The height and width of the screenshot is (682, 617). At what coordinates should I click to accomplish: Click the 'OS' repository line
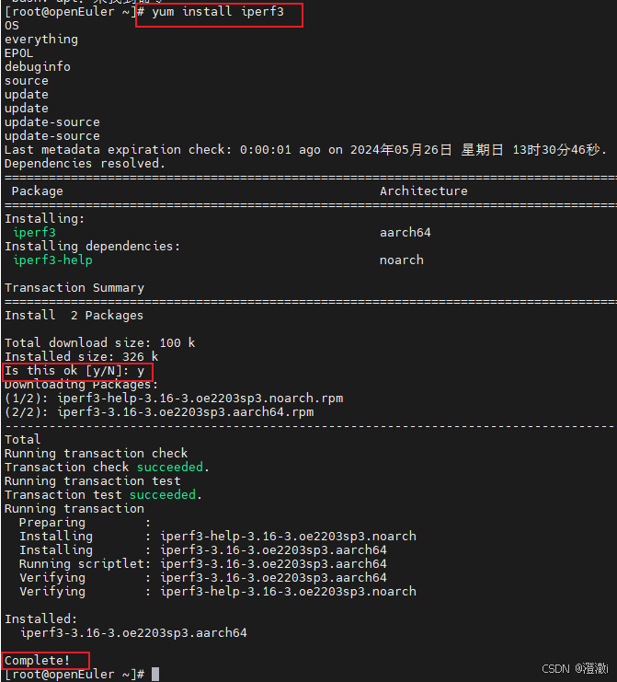tap(12, 26)
